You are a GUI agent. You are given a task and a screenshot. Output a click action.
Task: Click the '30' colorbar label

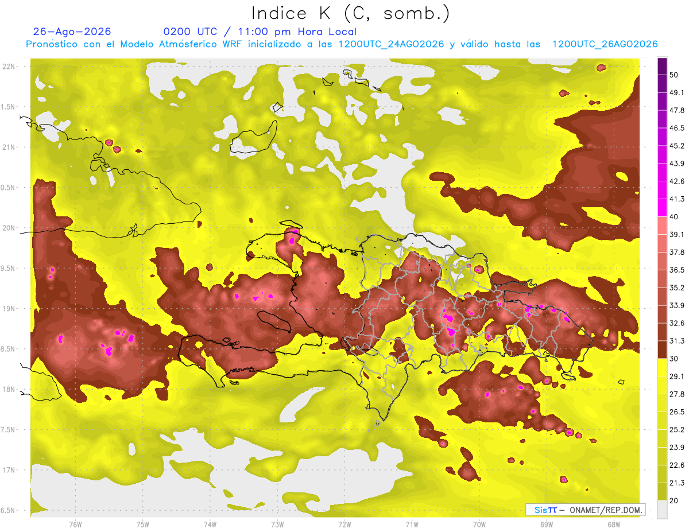pyautogui.click(x=674, y=359)
